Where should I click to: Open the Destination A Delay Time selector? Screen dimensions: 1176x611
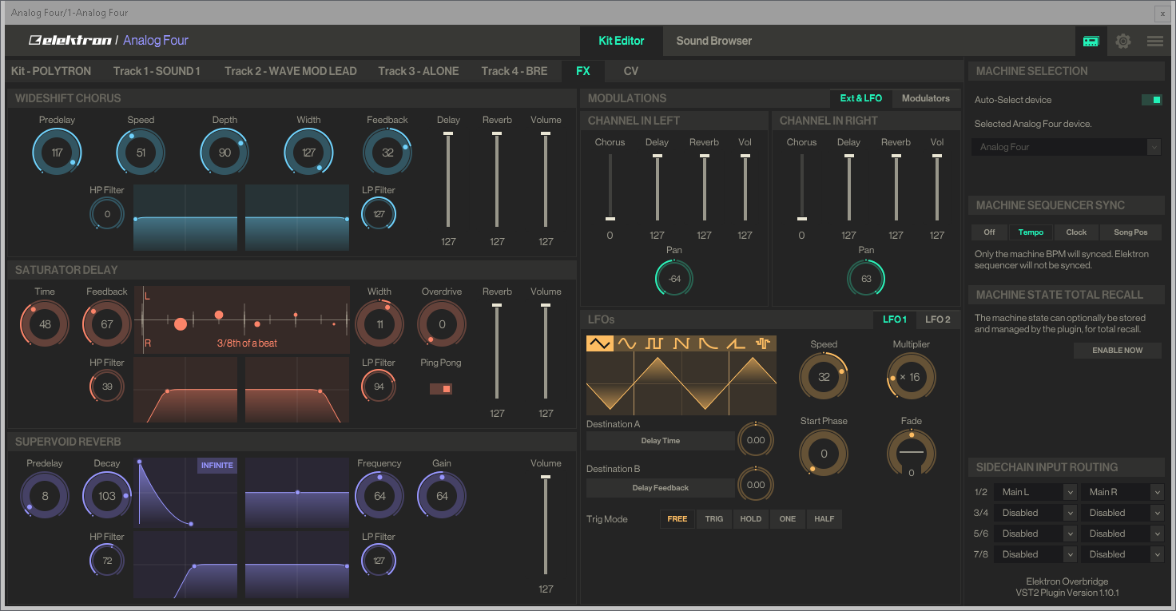(661, 441)
